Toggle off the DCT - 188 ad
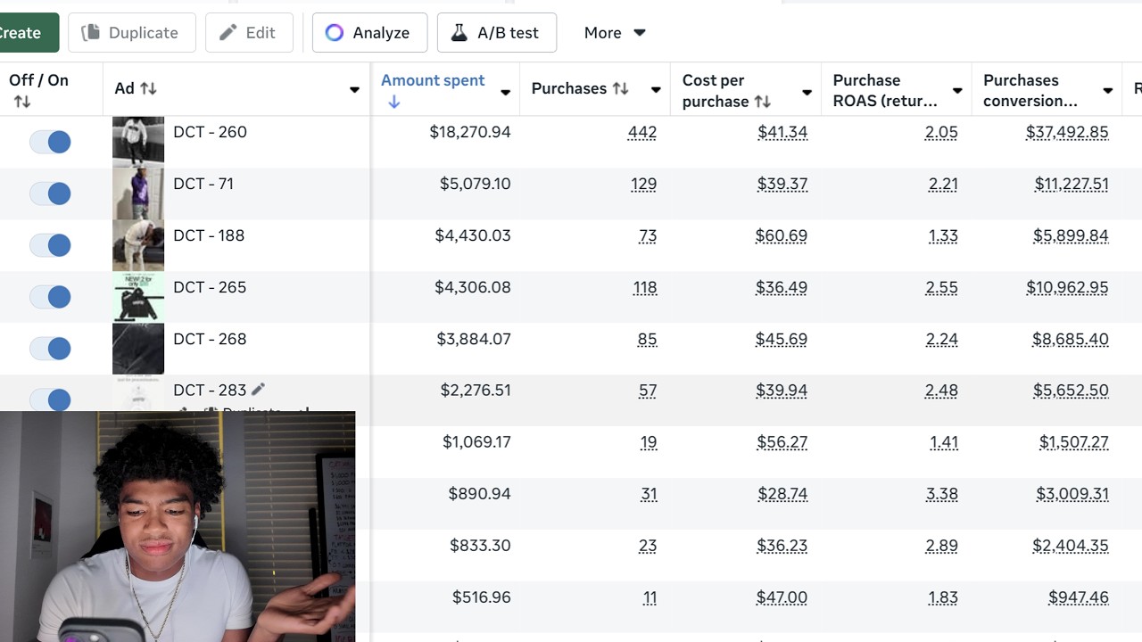Viewport: 1142px width, 642px height. coord(50,245)
